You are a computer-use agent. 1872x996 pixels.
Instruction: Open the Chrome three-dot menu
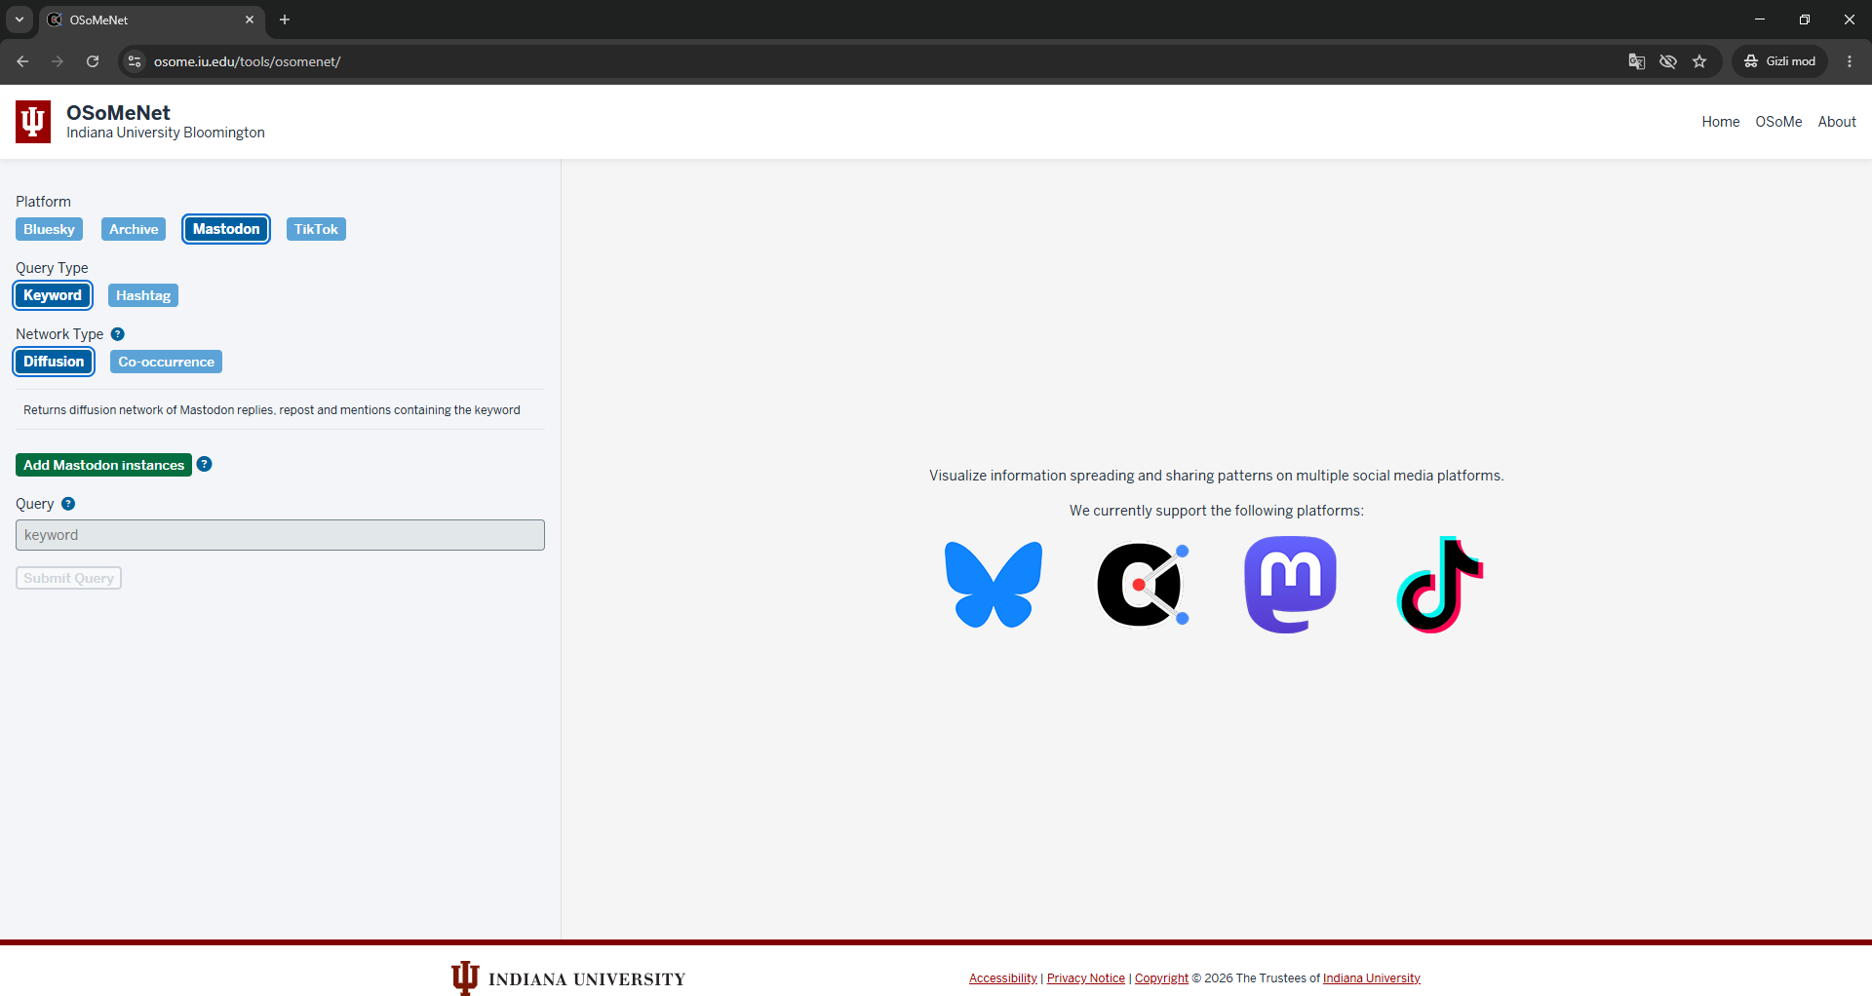pyautogui.click(x=1850, y=61)
